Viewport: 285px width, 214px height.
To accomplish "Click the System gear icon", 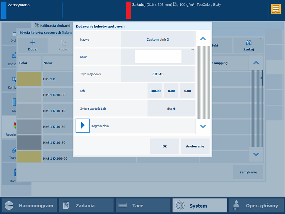I will click(179, 206).
